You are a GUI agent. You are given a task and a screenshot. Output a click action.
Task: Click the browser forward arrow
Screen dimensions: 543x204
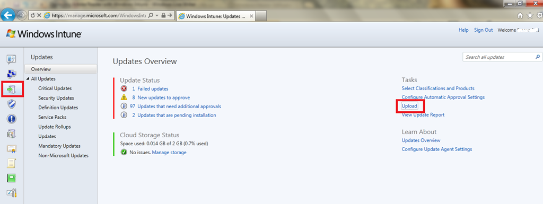[x=21, y=15]
